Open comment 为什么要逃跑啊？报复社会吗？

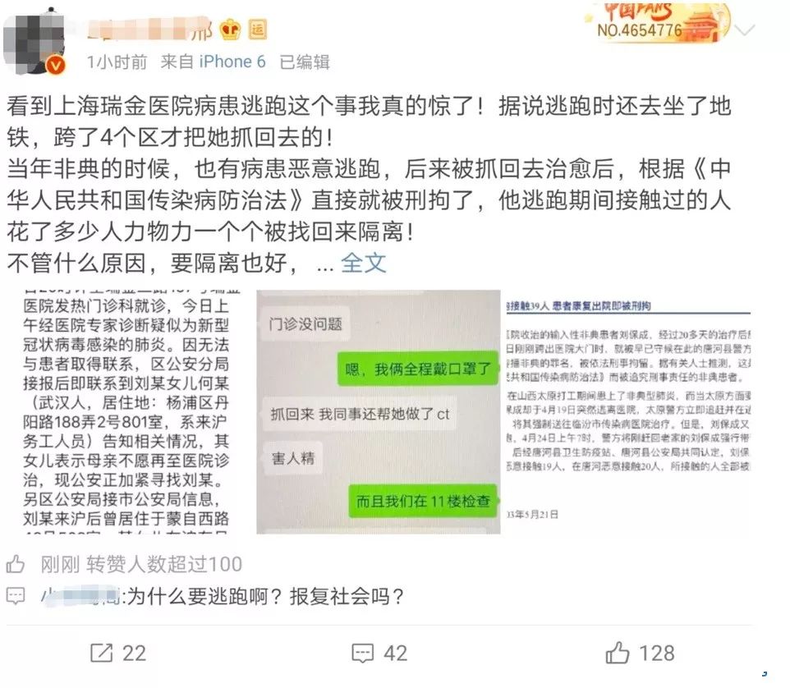pyautogui.click(x=265, y=597)
